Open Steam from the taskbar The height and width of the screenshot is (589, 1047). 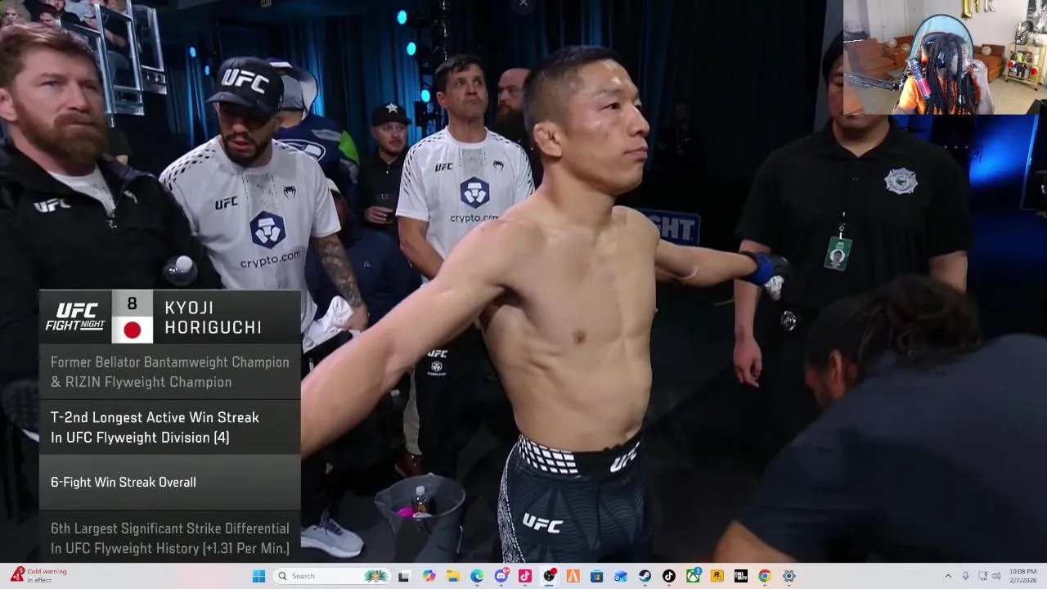click(x=645, y=576)
